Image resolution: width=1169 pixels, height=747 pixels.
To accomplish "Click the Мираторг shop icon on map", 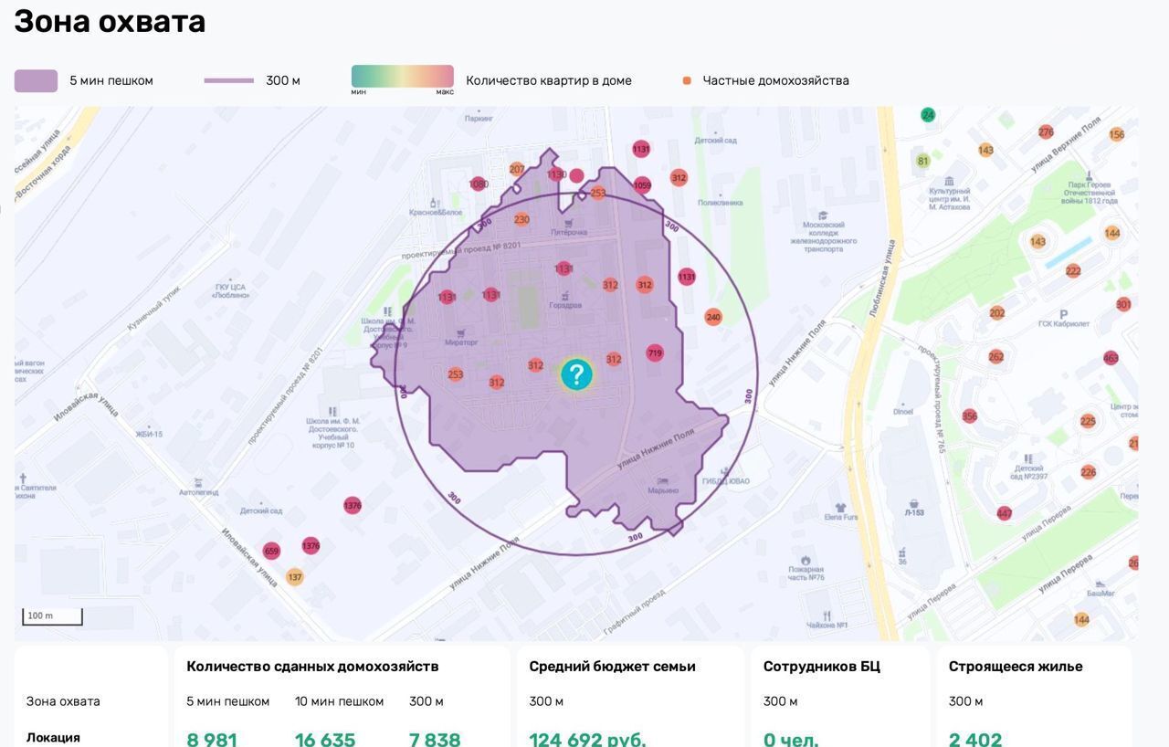I will [461, 332].
